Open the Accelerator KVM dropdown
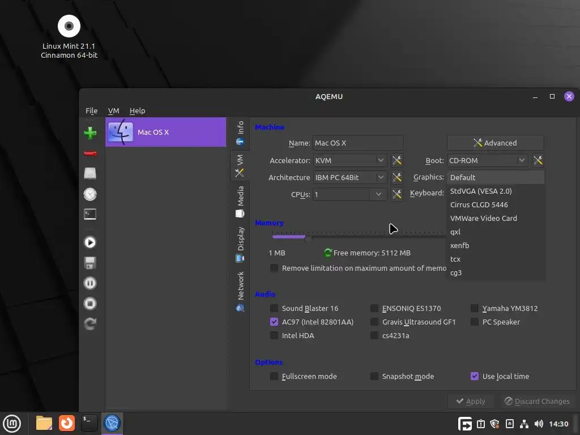The width and height of the screenshot is (580, 435). pyautogui.click(x=350, y=160)
